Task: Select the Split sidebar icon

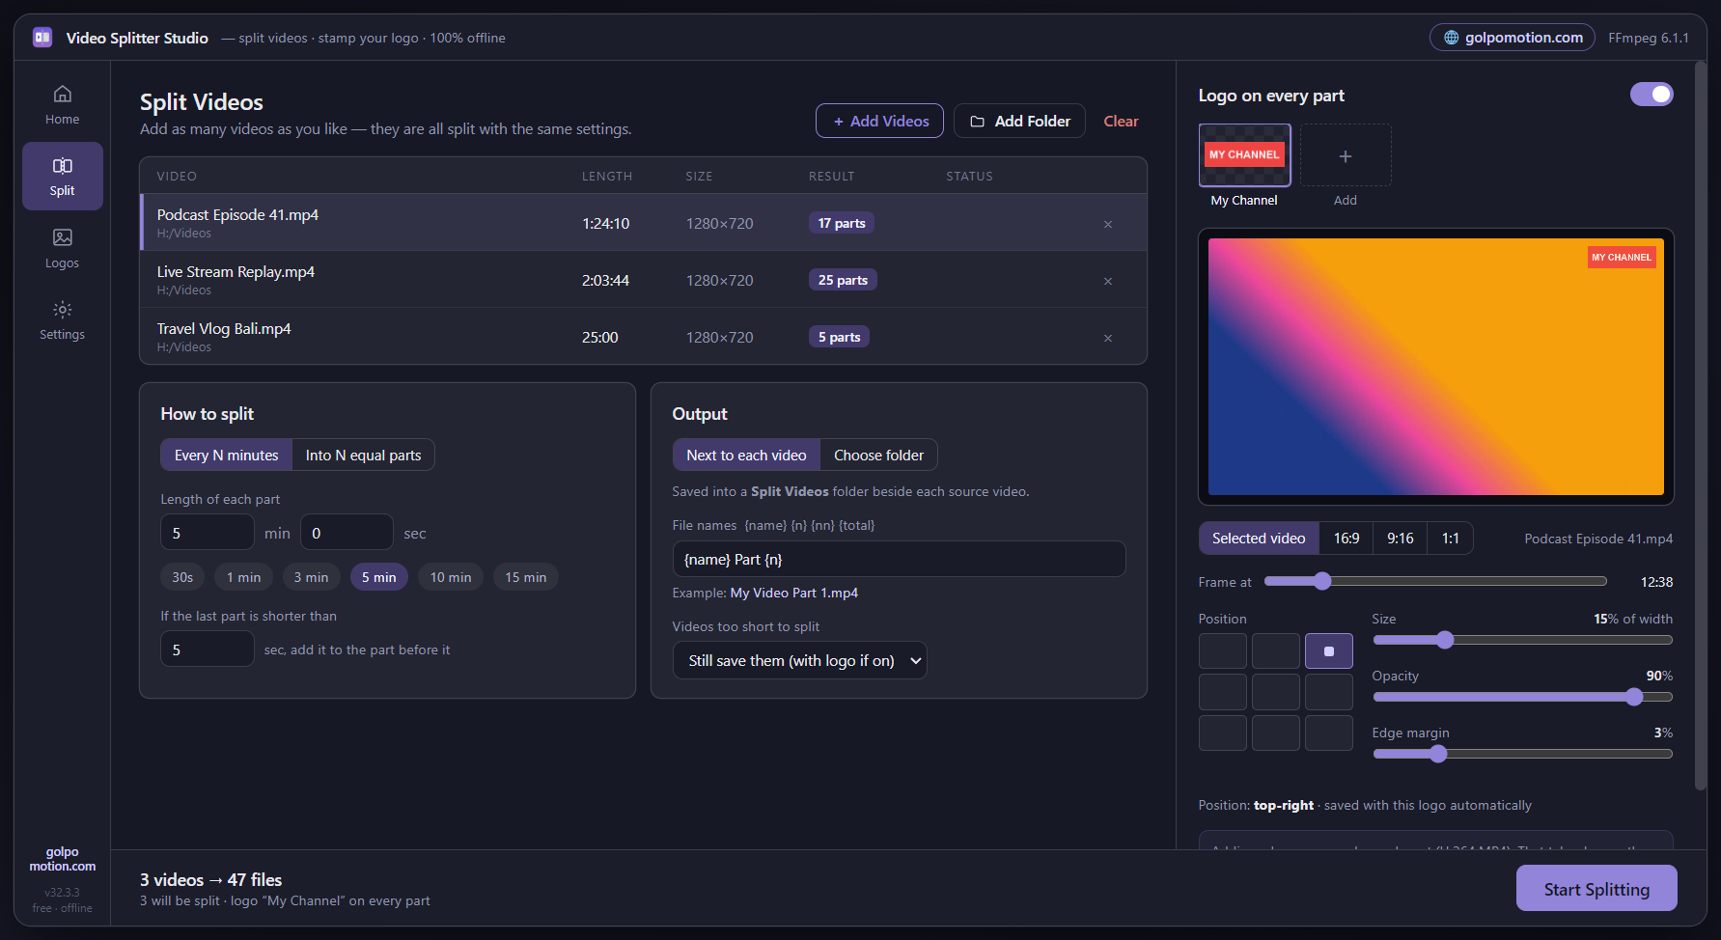Action: coord(62,166)
